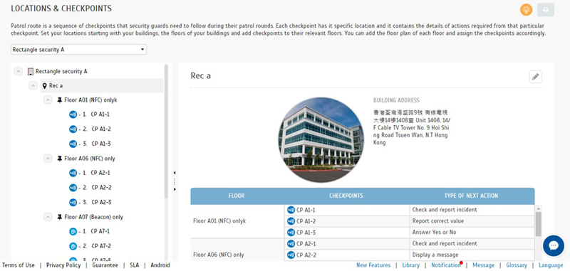Collapse Floor A06 (NFC) only node
570x271 pixels.
tap(48, 159)
